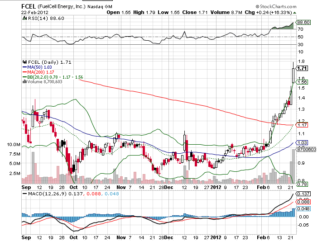
Task: Click the volume bars icon in the legend
Action: click(24, 81)
